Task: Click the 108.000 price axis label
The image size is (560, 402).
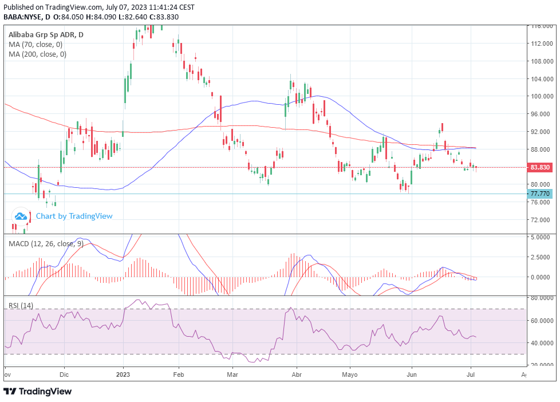Action: tap(542, 61)
